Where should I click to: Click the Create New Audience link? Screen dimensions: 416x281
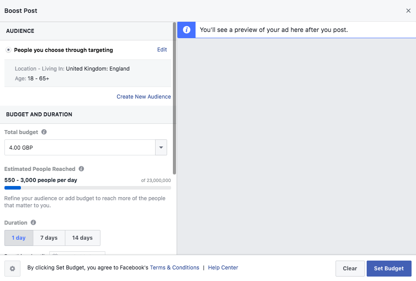tap(144, 96)
